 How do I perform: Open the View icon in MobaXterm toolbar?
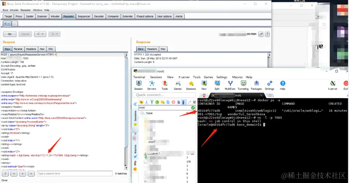click(204, 85)
